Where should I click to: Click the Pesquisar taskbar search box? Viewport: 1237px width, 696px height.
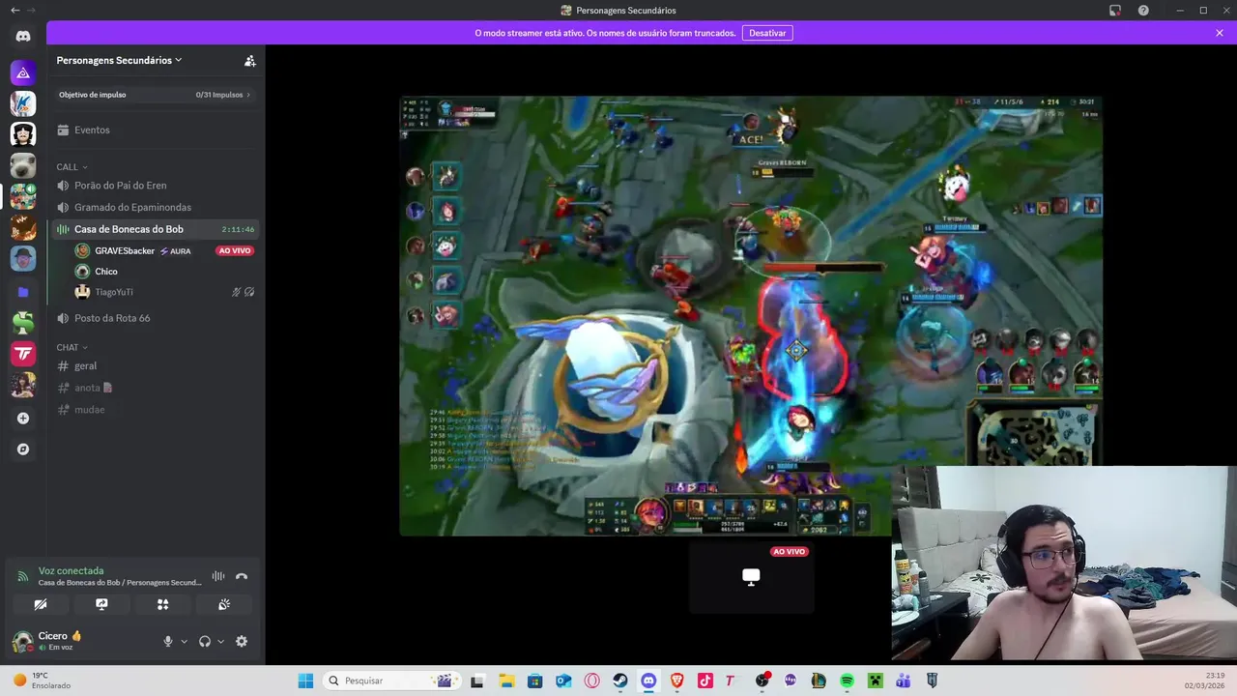point(391,681)
